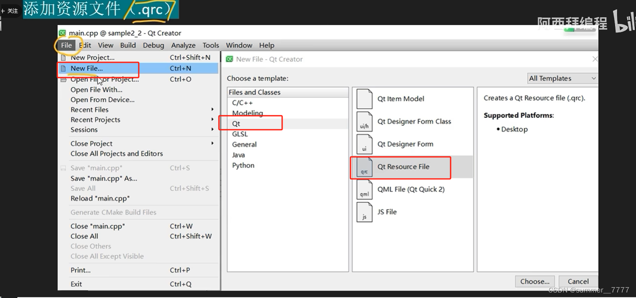Choose New File... menu entry

138,68
